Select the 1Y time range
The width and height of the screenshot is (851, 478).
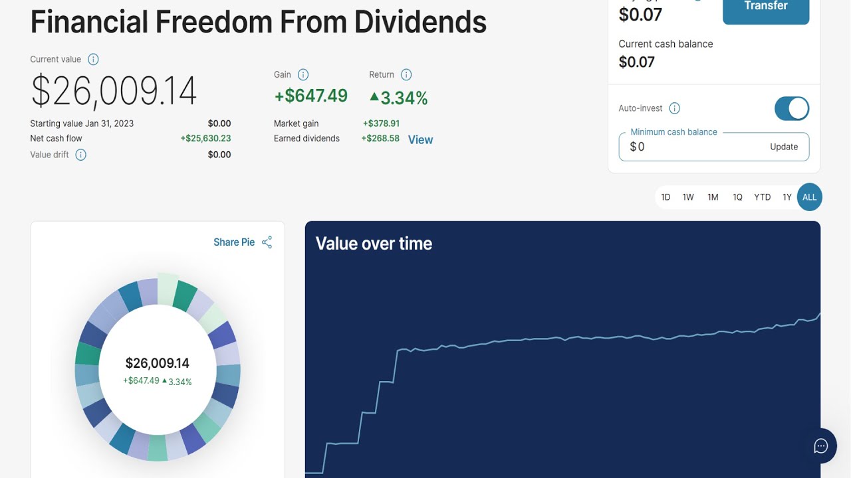[787, 197]
